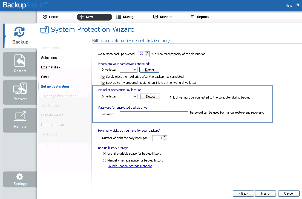The image size is (302, 199).
Task: Switch to the Manage tab
Action: coord(129,17)
